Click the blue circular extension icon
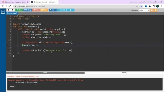Image resolution: width=164 pixels, height=92 pixels. tap(146, 6)
